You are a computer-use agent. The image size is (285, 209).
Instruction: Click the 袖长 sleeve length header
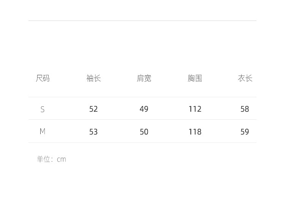[93, 78]
